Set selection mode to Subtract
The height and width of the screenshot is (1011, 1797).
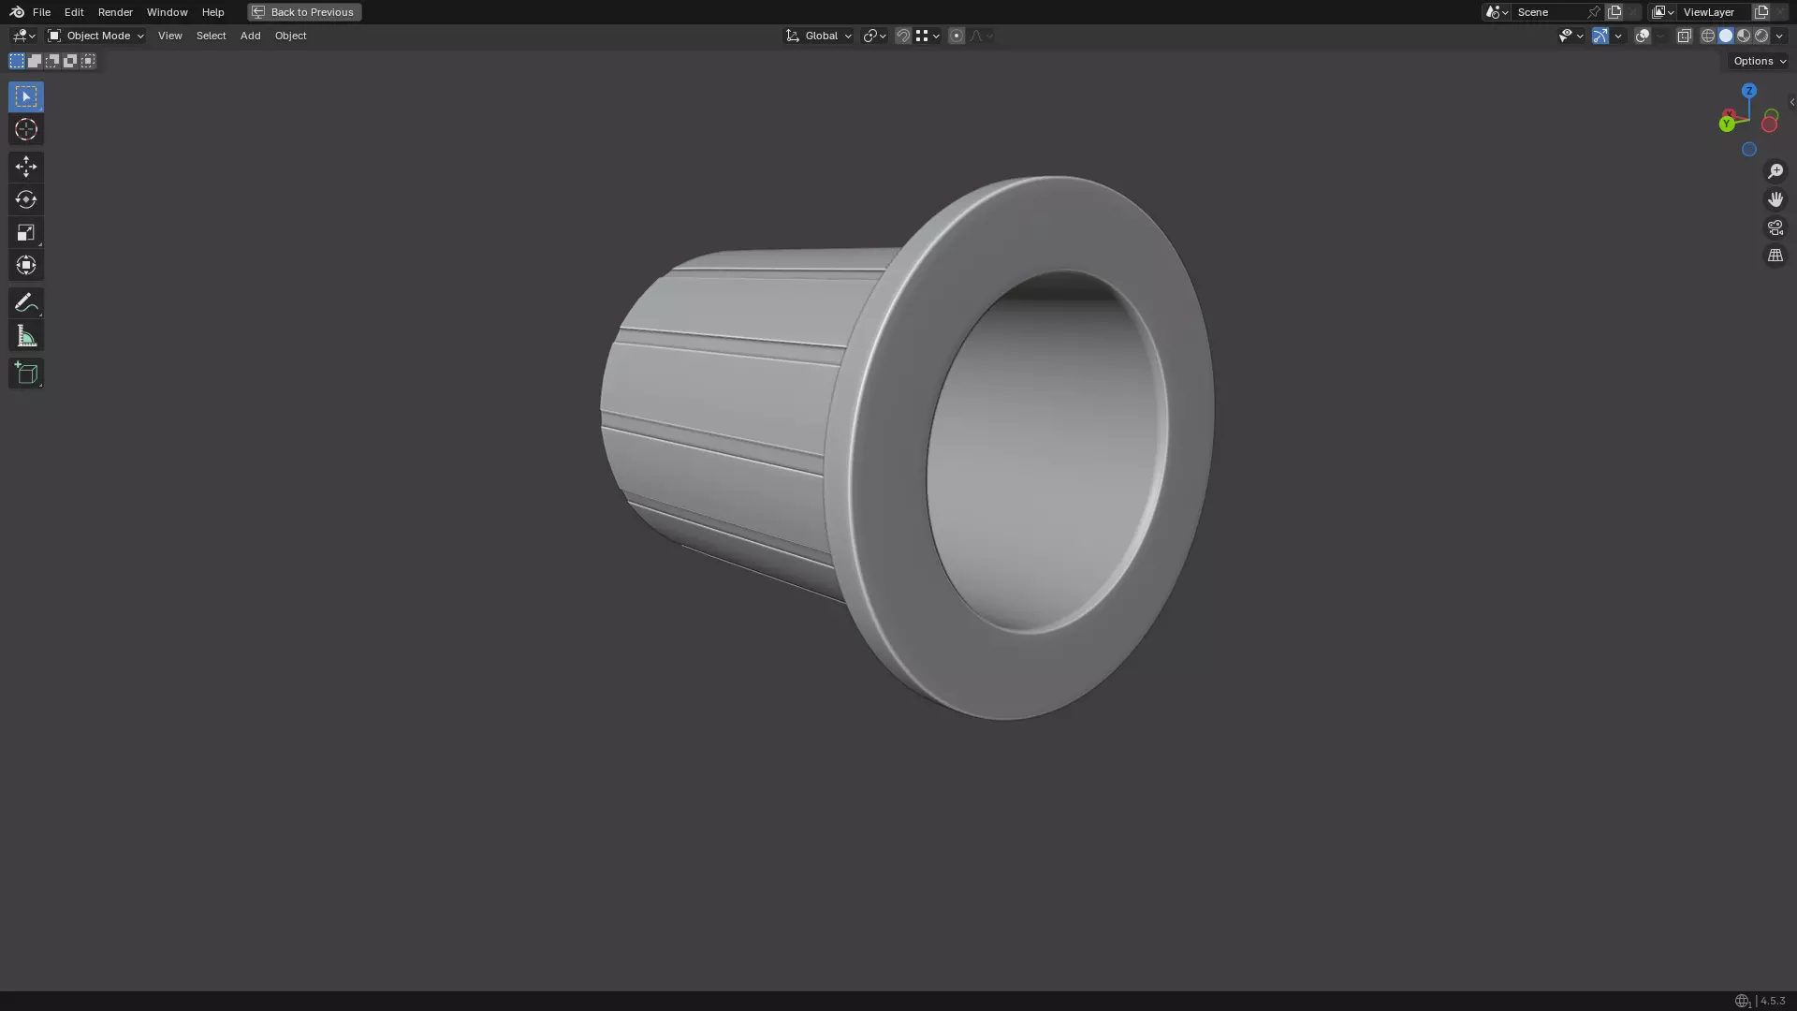tap(52, 61)
